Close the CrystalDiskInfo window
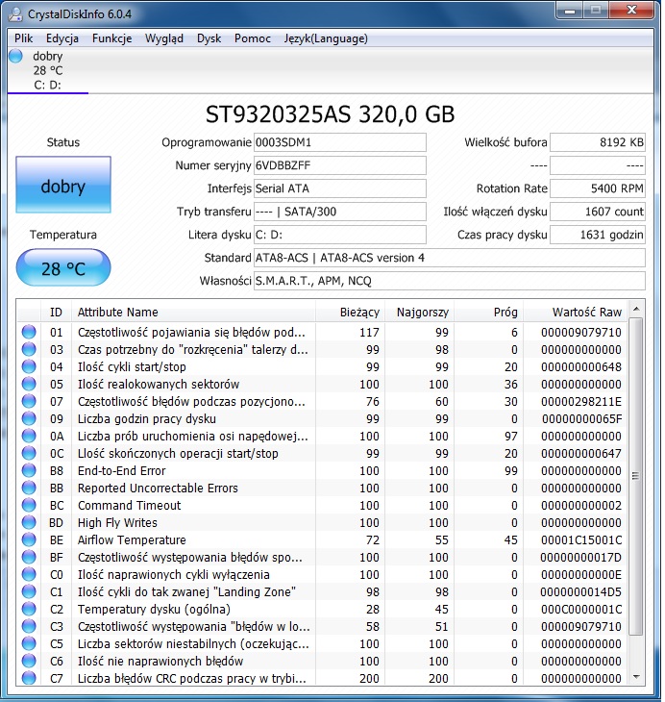665x702 pixels. 631,11
